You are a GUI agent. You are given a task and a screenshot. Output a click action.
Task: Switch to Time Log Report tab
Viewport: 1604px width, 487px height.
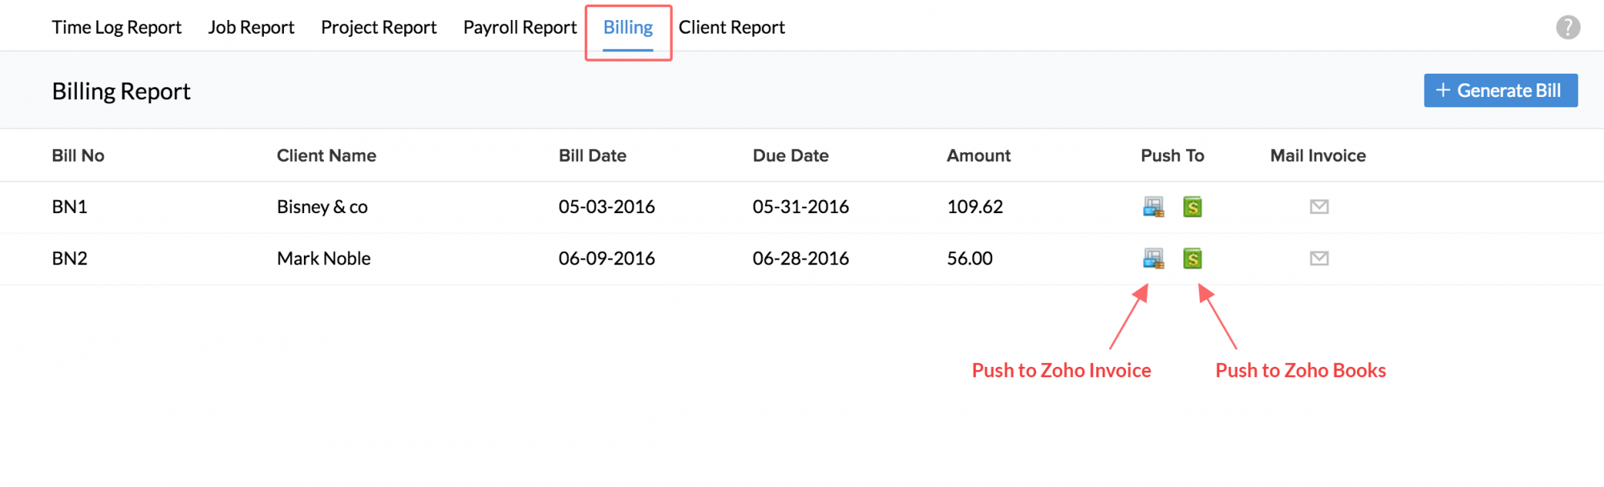pos(117,27)
